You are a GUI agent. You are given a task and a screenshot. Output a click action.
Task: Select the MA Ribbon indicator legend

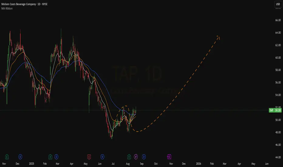click(x=7, y=9)
